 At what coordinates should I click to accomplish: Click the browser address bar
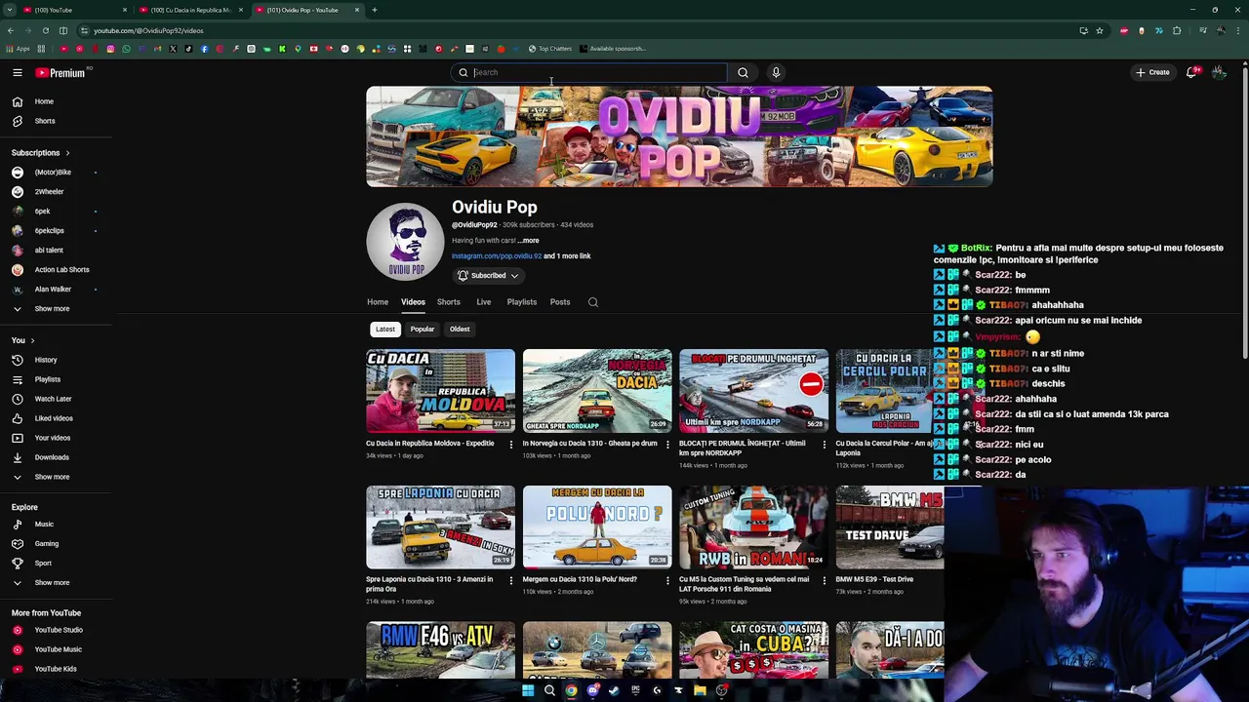pos(576,30)
